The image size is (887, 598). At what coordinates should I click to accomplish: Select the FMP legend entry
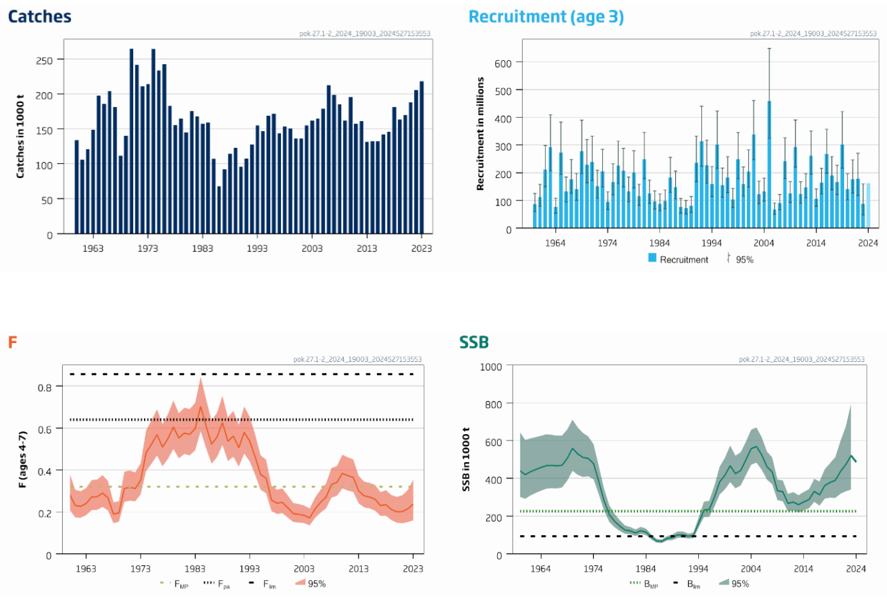click(174, 584)
